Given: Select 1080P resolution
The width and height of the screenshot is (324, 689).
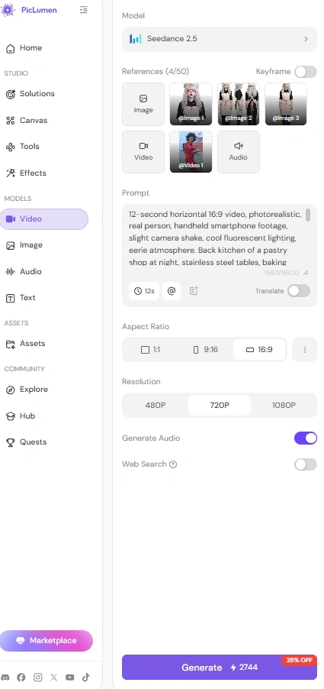Looking at the screenshot, I should [284, 405].
